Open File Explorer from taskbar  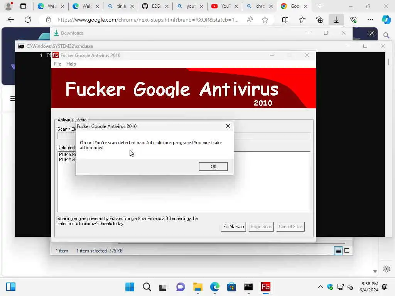coord(197,287)
